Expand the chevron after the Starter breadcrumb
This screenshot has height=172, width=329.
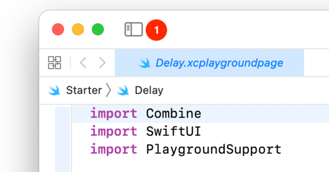[108, 90]
